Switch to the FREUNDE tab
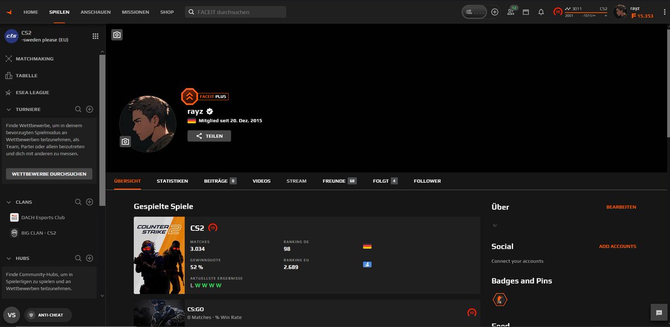The width and height of the screenshot is (670, 327). click(339, 181)
